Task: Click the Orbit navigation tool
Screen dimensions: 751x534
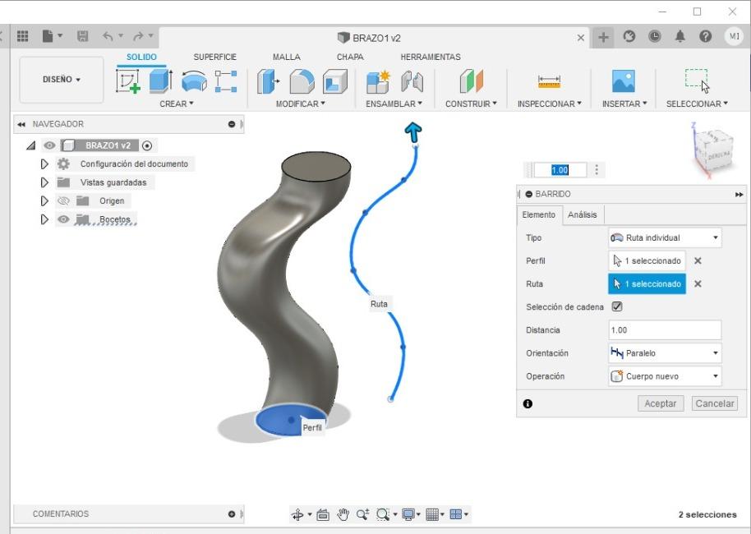Action: click(297, 514)
